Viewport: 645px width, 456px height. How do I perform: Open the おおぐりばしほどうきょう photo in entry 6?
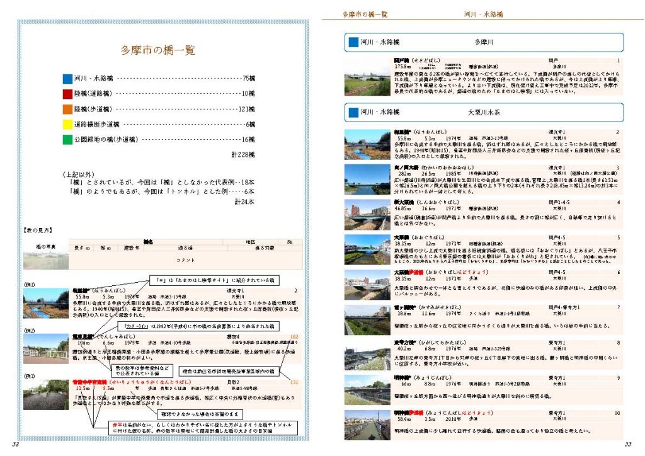[x=367, y=285]
